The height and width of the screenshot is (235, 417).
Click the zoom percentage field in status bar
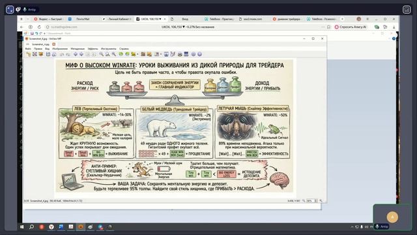tap(310, 201)
